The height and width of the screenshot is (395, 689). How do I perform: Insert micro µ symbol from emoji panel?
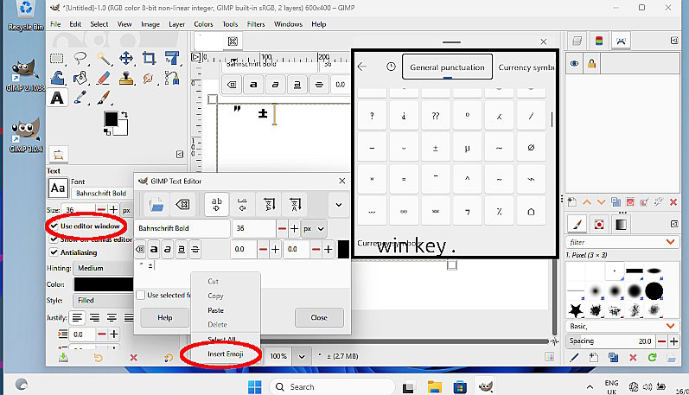pyautogui.click(x=467, y=148)
